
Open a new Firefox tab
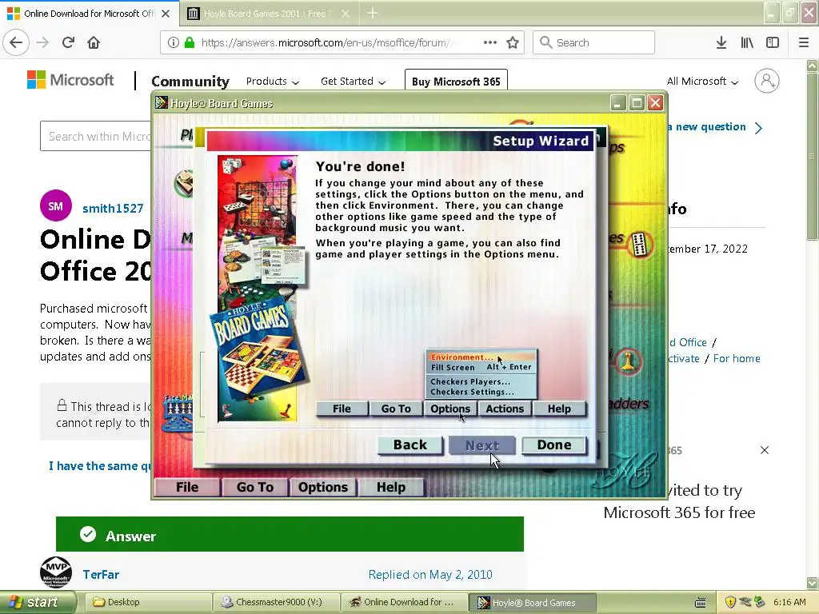(x=373, y=13)
